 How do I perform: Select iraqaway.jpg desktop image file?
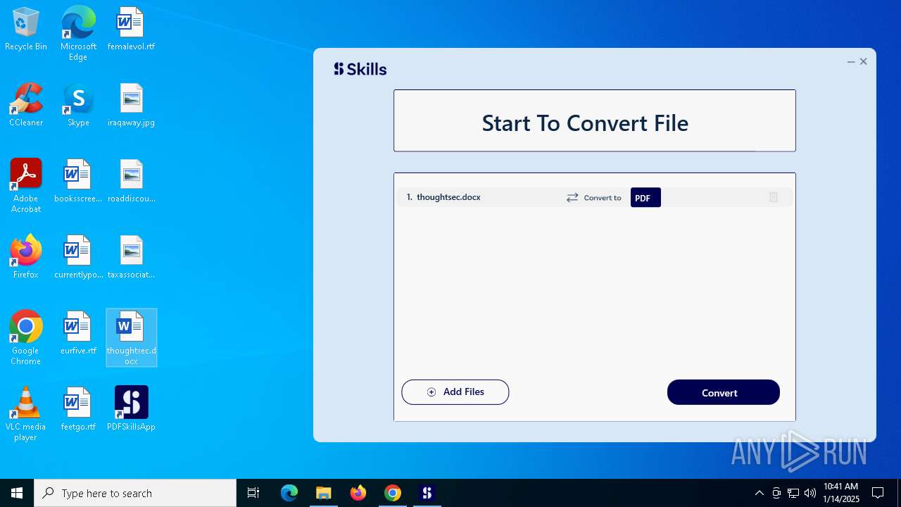tap(131, 105)
